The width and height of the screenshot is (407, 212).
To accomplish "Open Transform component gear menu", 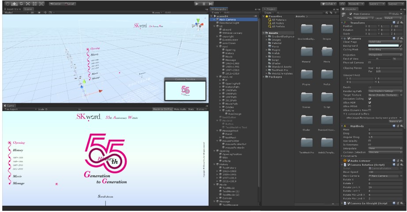I will click(401, 23).
